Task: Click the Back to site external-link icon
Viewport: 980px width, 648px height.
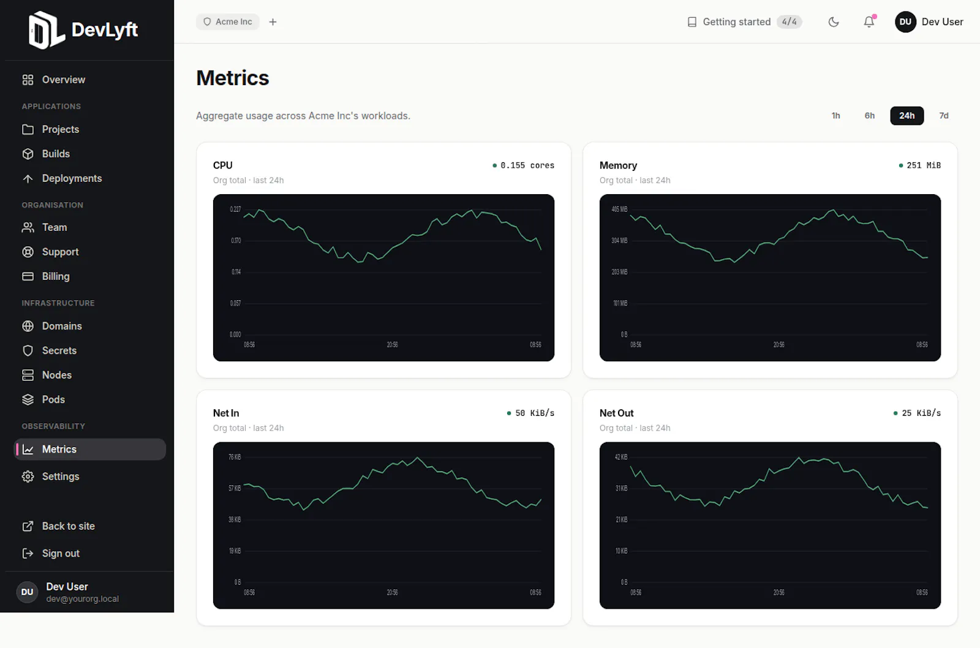Action: 28,526
